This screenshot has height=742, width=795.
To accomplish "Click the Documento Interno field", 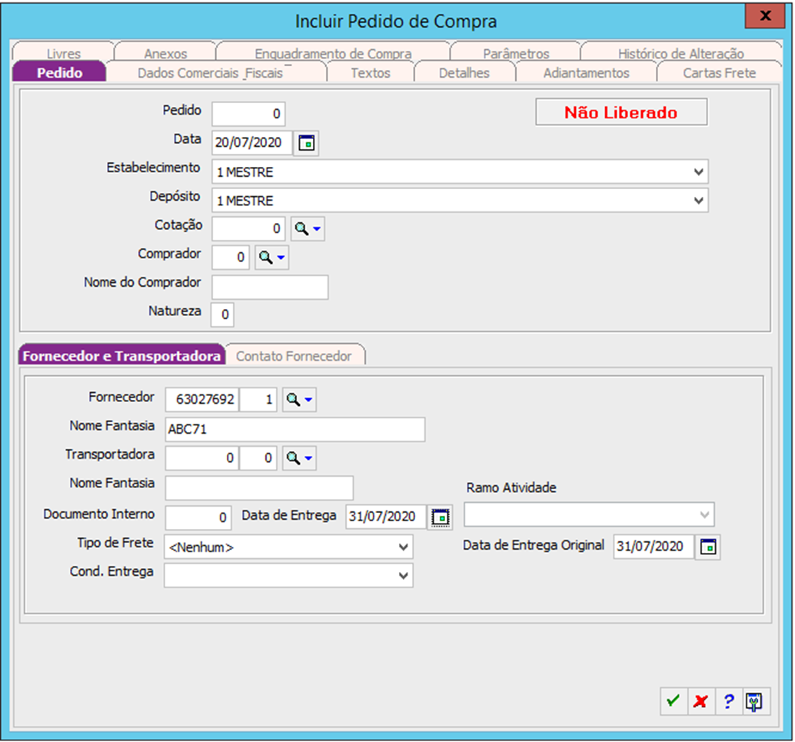I will [x=198, y=517].
